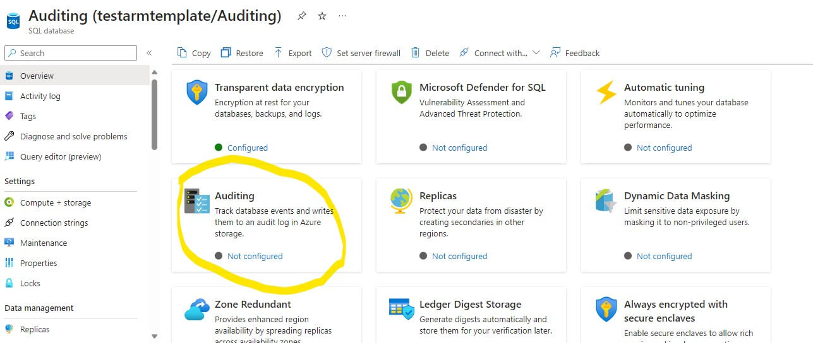The height and width of the screenshot is (343, 813).
Task: Click Set server firewall button
Action: click(x=361, y=53)
